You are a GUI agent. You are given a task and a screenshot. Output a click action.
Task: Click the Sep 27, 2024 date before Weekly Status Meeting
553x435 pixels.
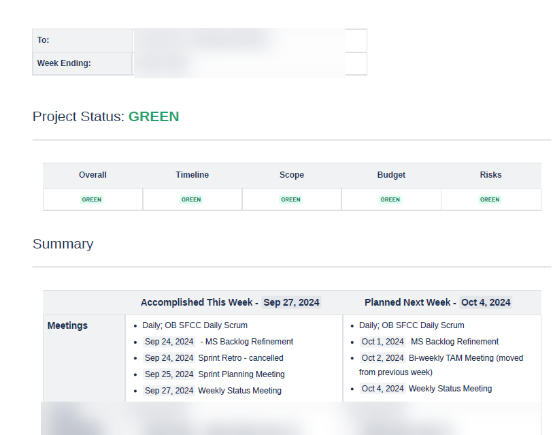click(169, 391)
